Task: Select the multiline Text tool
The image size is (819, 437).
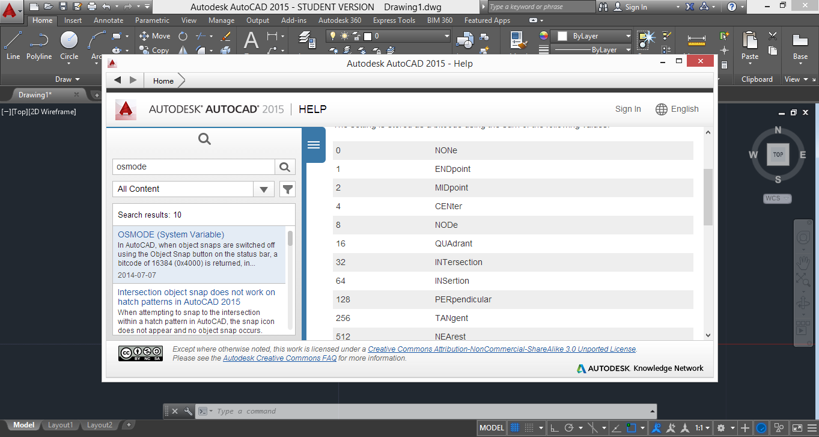Action: pyautogui.click(x=251, y=41)
